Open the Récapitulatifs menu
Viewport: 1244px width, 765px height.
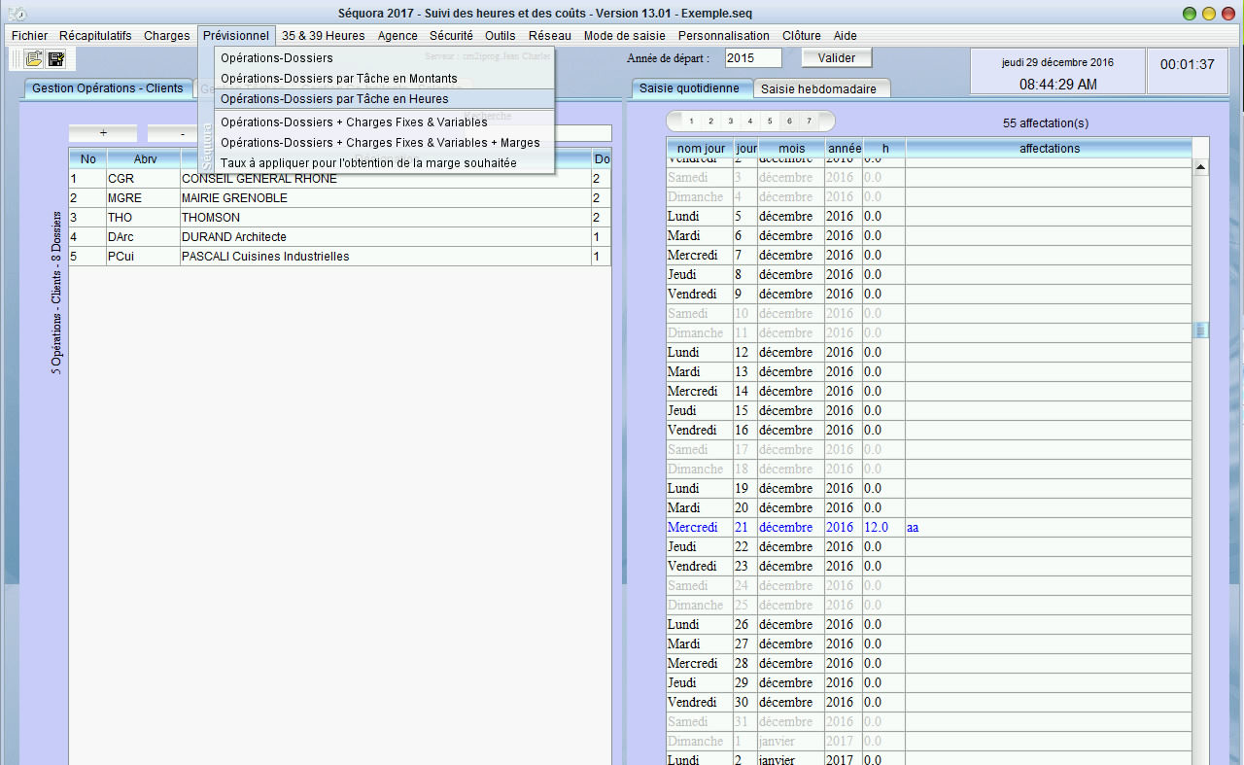coord(95,36)
